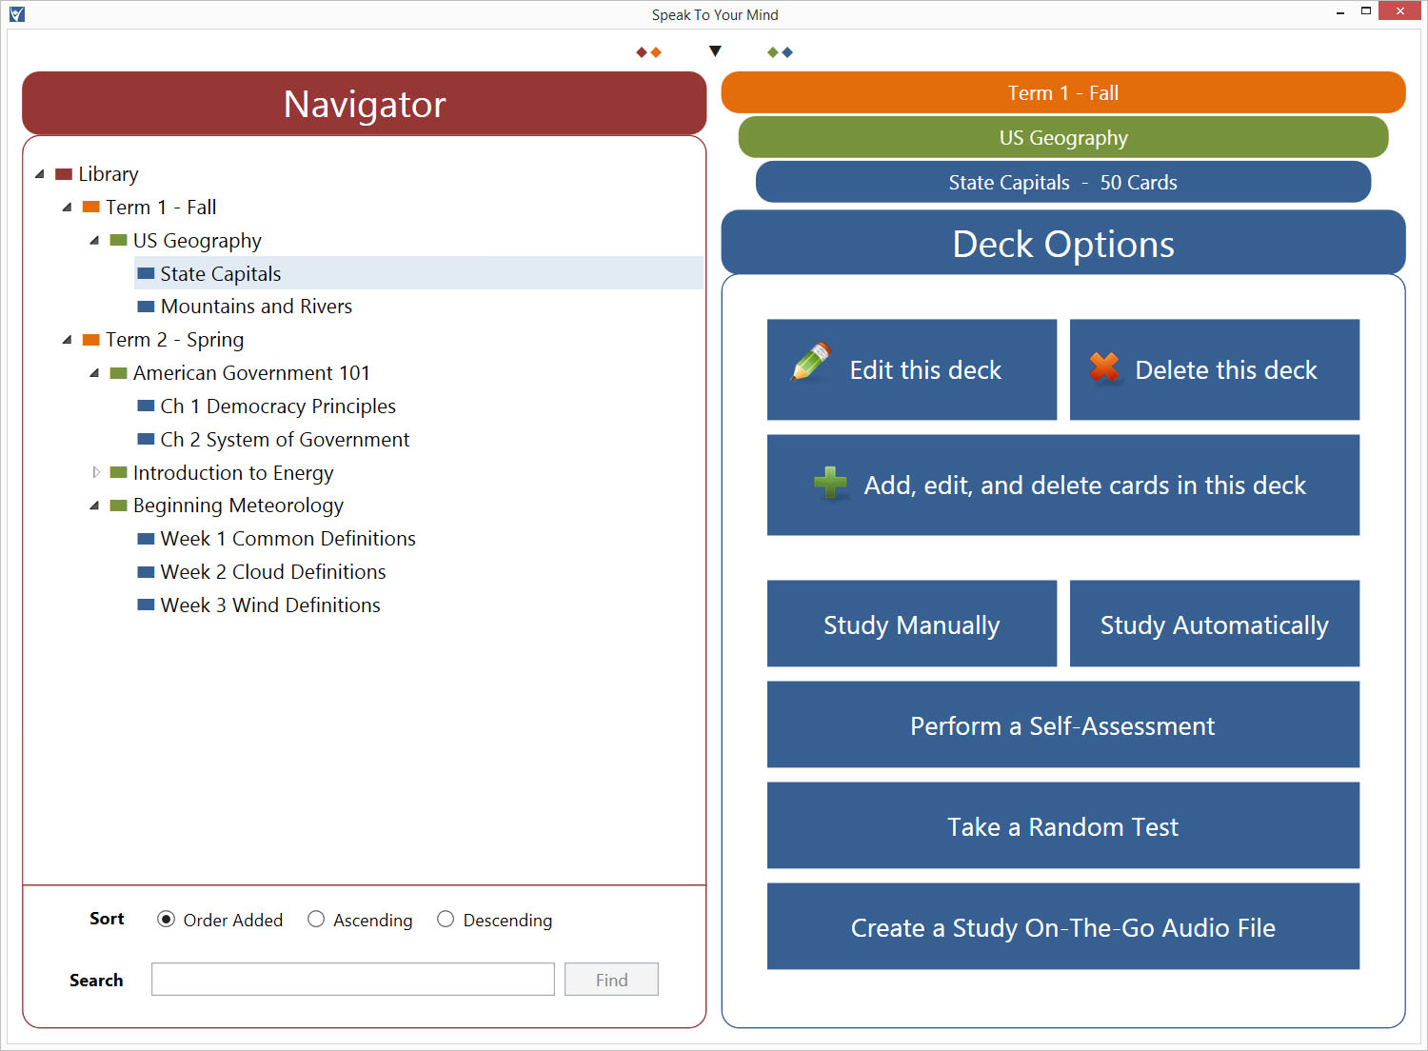This screenshot has height=1051, width=1428.
Task: Take a Random Test
Action: [x=1063, y=825]
